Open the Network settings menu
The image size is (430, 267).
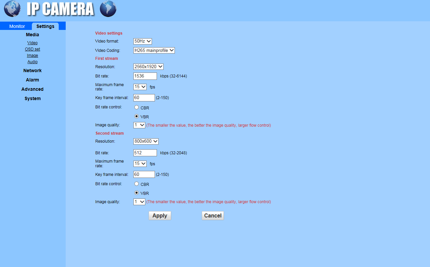pyautogui.click(x=33, y=70)
